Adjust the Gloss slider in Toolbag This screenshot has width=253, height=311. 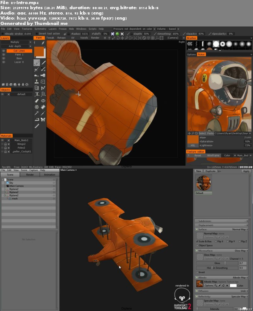point(217,263)
